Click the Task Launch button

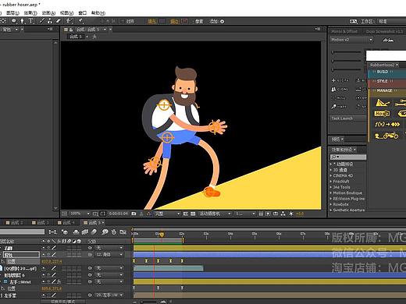[x=347, y=118]
